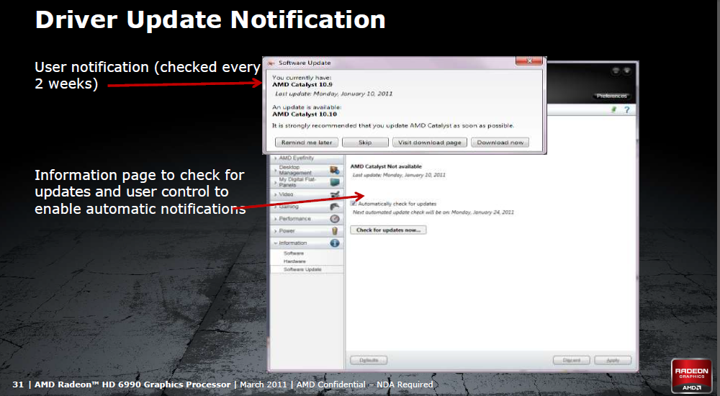Screen dimensions: 720x396
Task: Click the Gaming controller icon
Action: point(334,207)
